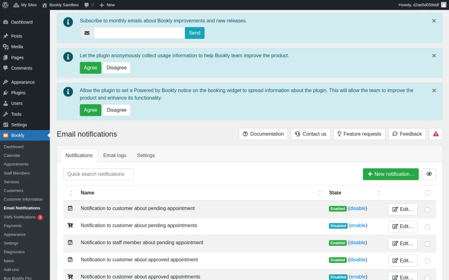449x280 pixels.
Task: Open Feature requests
Action: (x=359, y=134)
